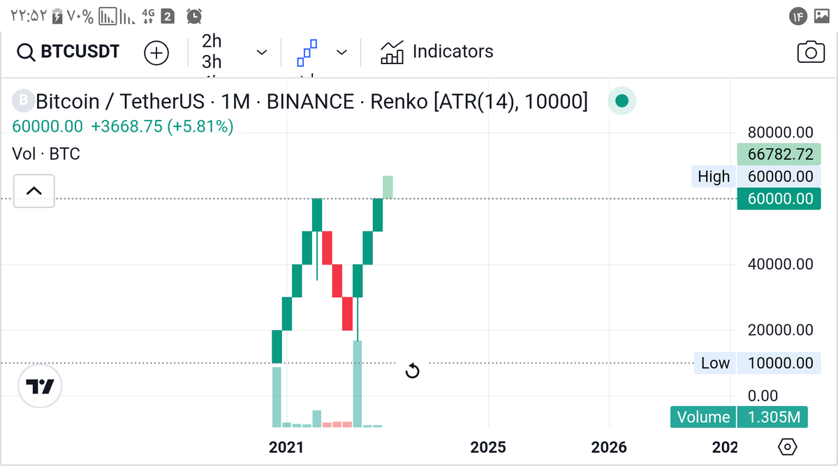Reset the chart with the circular arrow
This screenshot has height=471, width=838.
coord(412,371)
